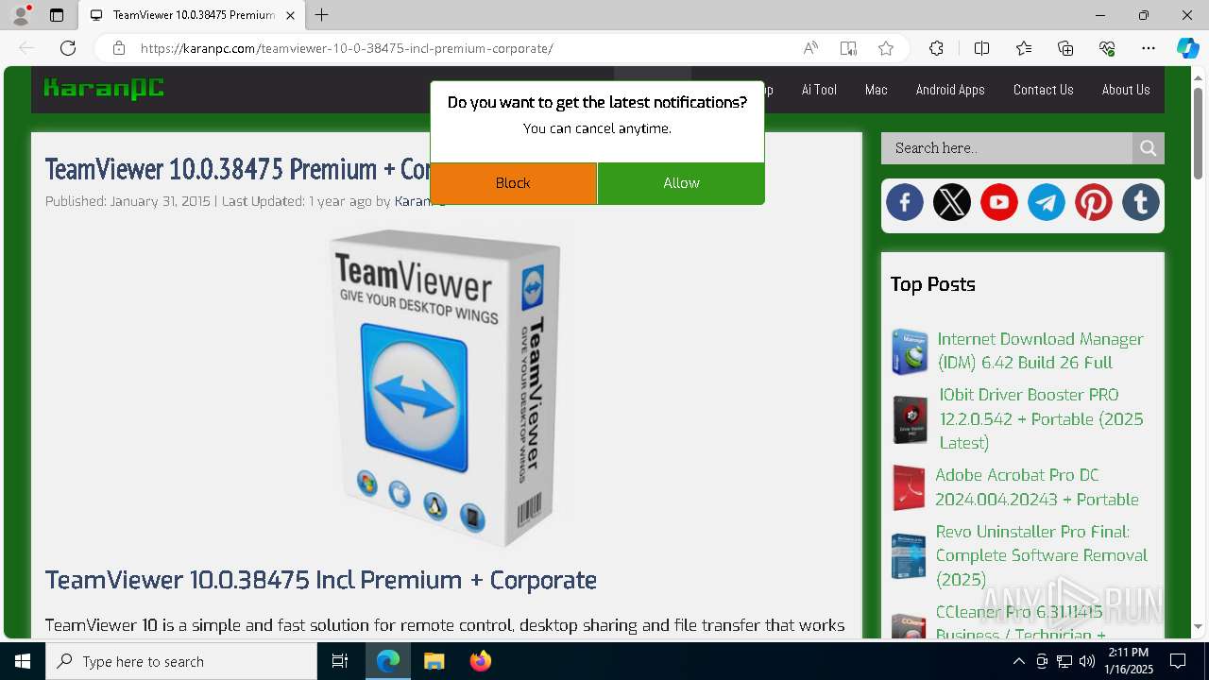Open a new browser tab
This screenshot has height=680, width=1209.
(322, 15)
